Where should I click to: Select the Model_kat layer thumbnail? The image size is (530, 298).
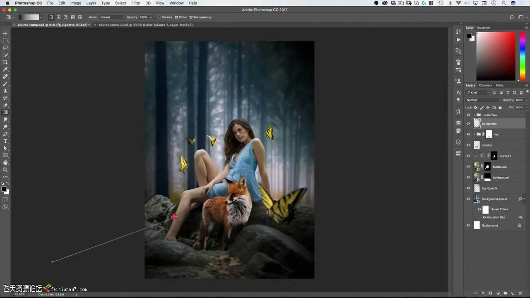pyautogui.click(x=477, y=166)
